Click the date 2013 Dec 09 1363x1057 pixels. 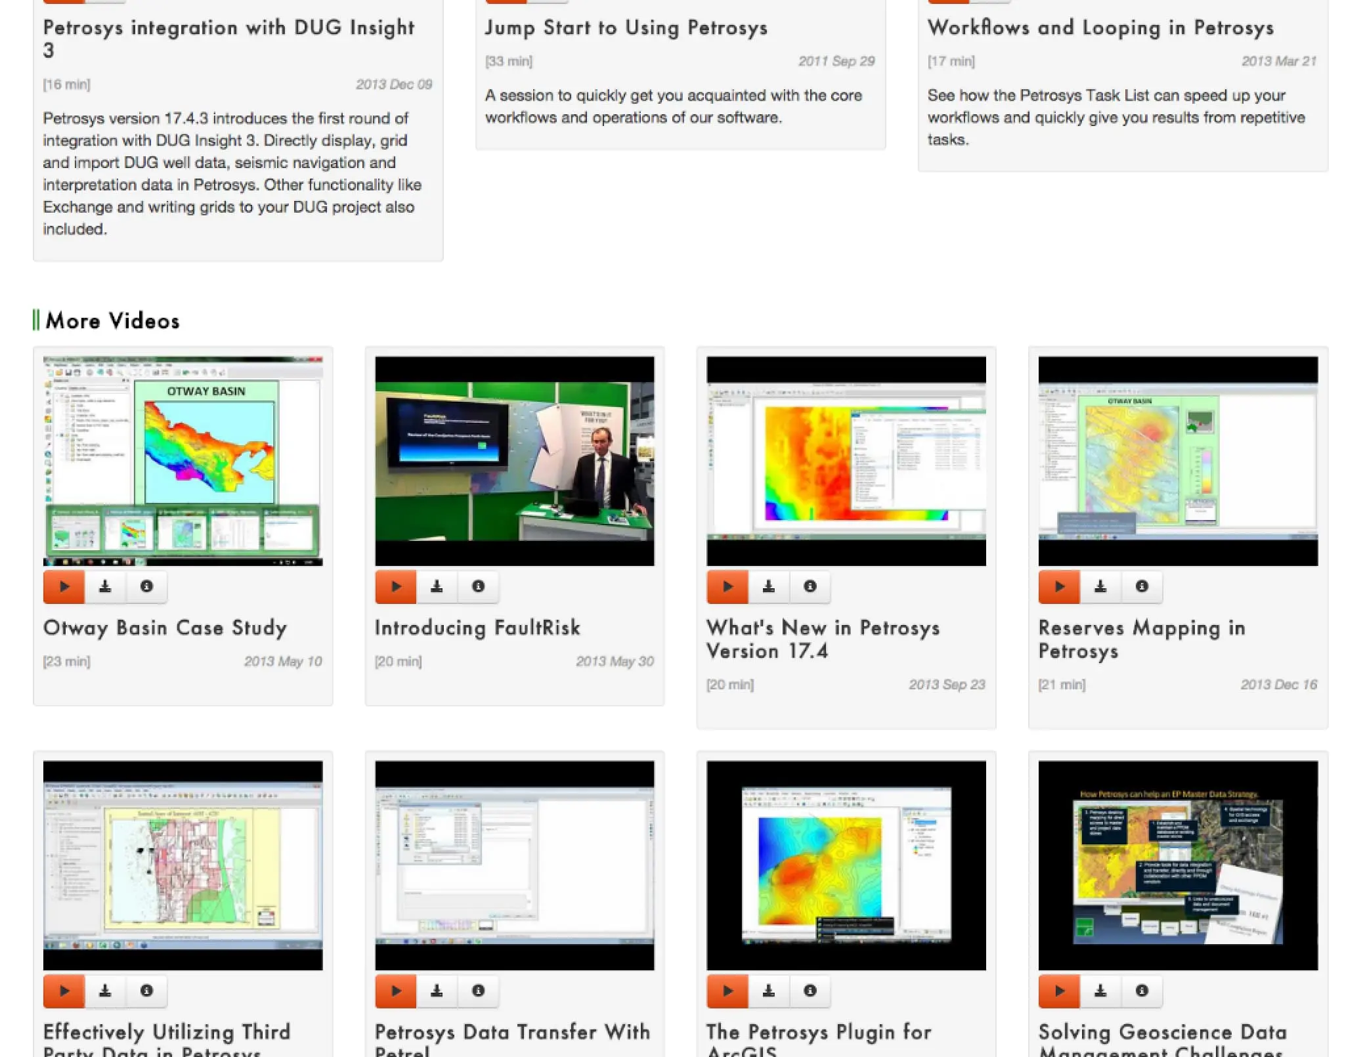pyautogui.click(x=394, y=85)
